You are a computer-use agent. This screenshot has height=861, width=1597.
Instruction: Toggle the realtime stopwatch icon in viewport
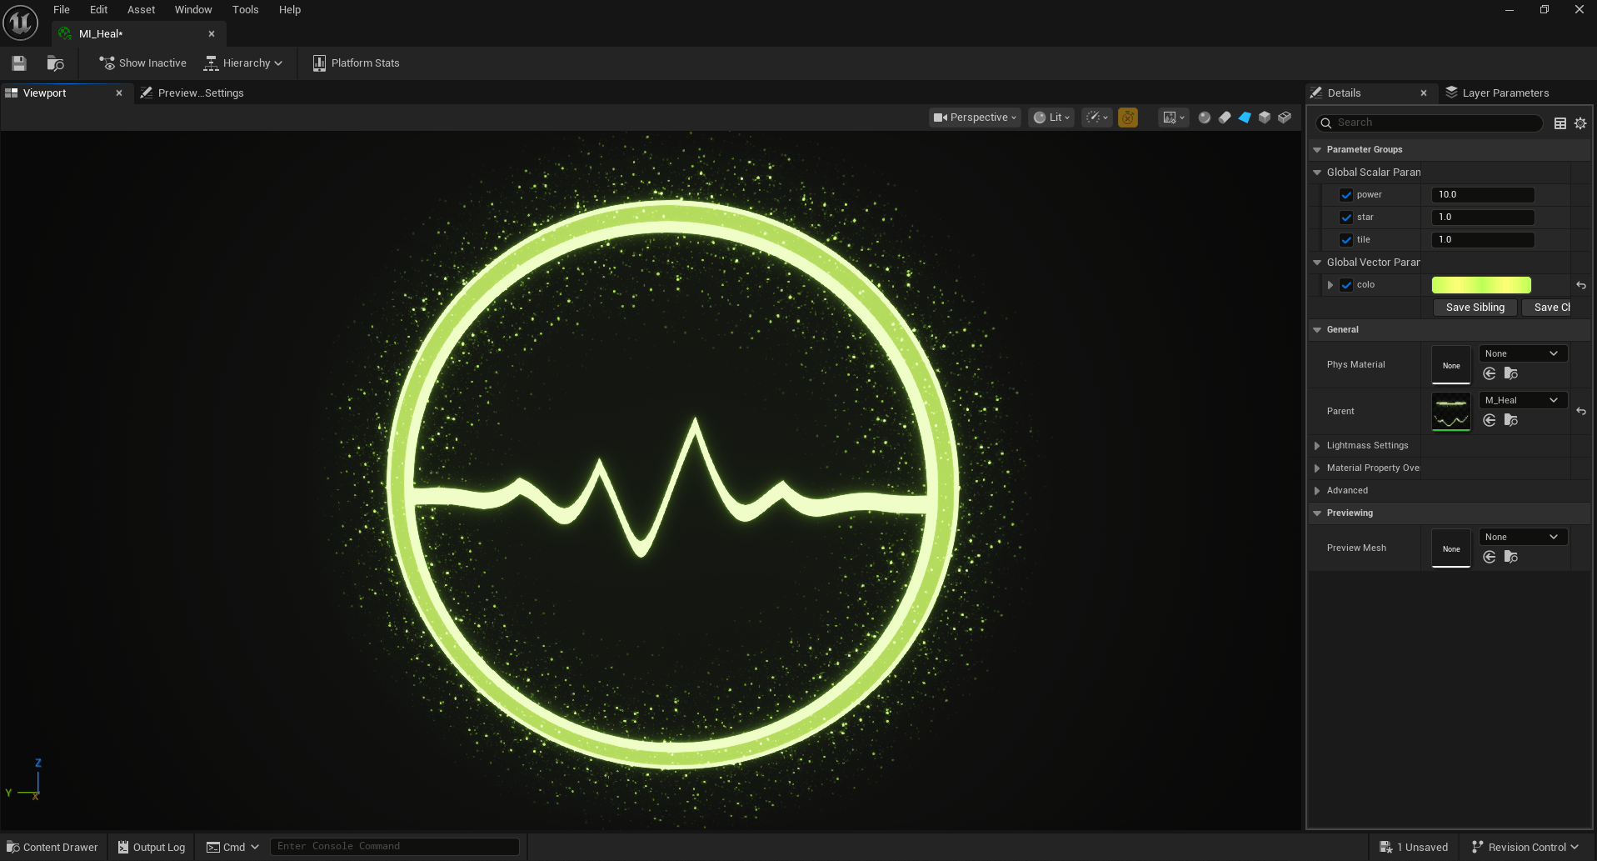[1128, 118]
